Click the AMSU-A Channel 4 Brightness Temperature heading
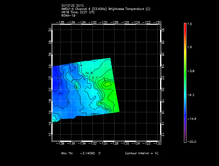 [x=105, y=9]
